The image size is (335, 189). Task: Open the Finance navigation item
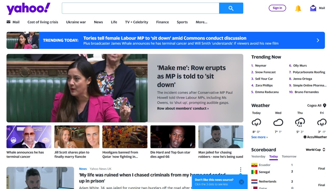pyautogui.click(x=162, y=22)
